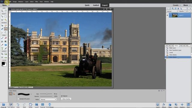Select the Recompose tool
This screenshot has width=192, height=108.
tap(6, 54)
